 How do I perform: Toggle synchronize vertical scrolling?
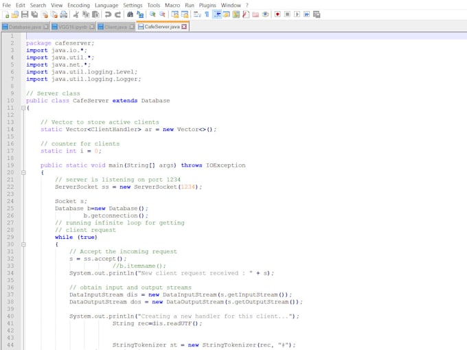pos(175,14)
